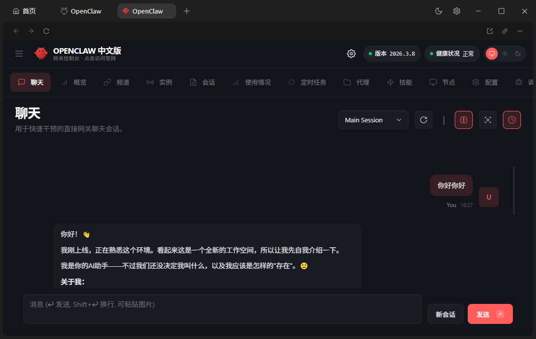Switch to the first OpenClaw tab
Viewport: 536px width, 339px height.
(81, 11)
